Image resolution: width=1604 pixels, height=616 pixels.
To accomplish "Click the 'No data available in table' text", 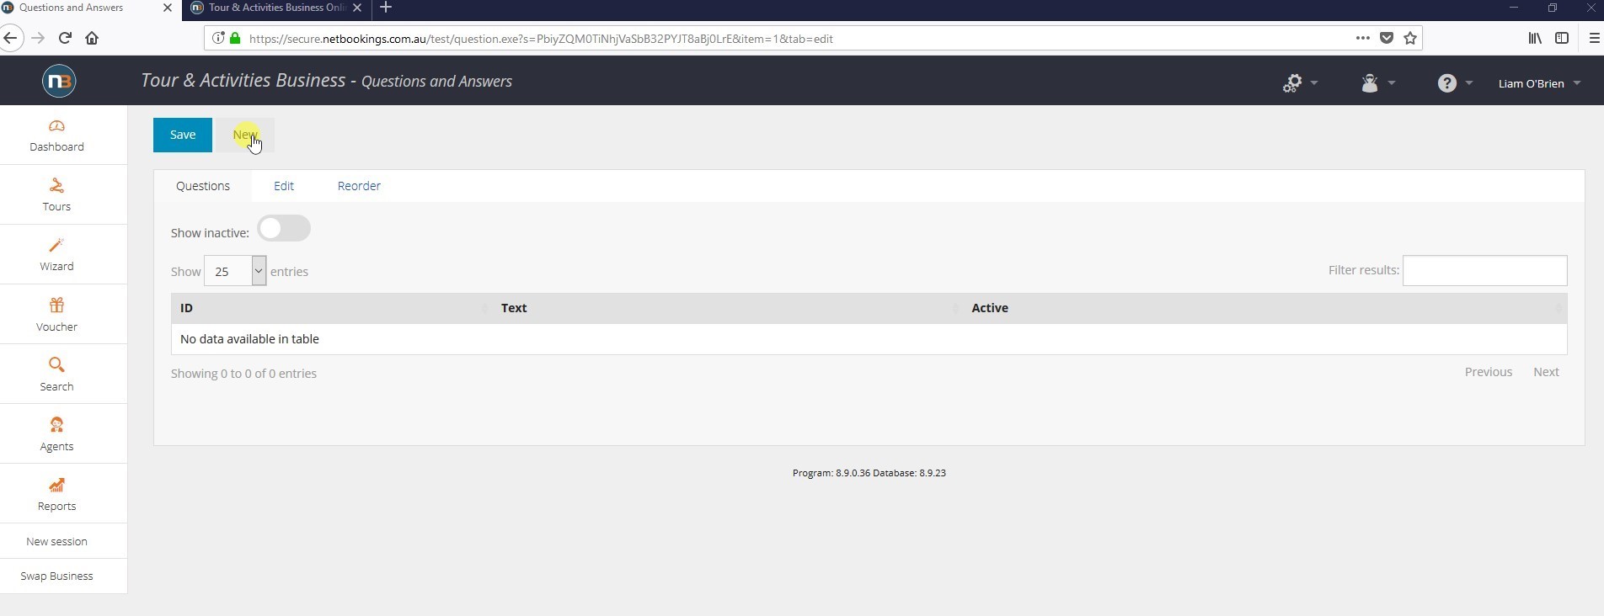I will [249, 339].
